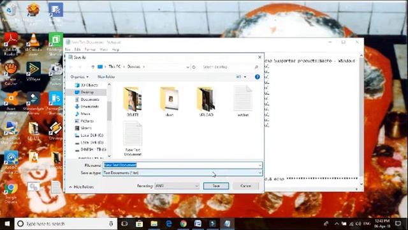
Task: Click the Cortana microphone icon
Action: (111, 224)
